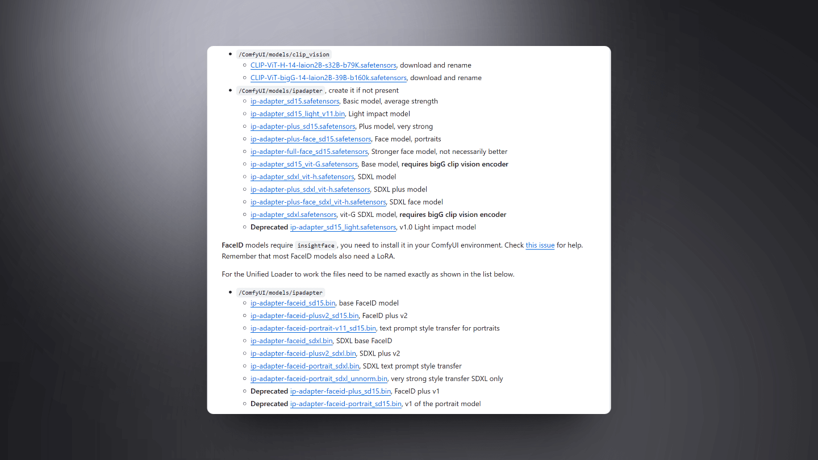Screen dimensions: 818x460
Task: Open ip-adapter_sd15_vit-G.safetensors link
Action: tap(304, 164)
